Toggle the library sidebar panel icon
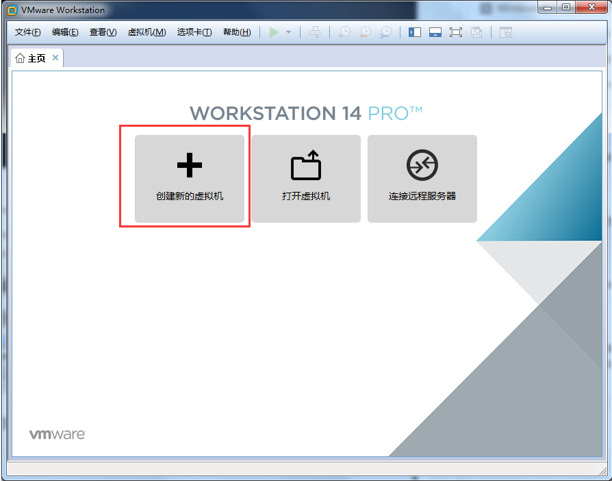The height and width of the screenshot is (481, 612). (x=415, y=32)
